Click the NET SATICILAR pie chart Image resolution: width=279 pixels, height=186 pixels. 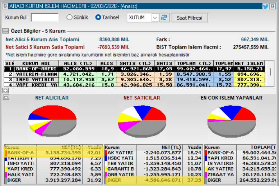coord(142,121)
